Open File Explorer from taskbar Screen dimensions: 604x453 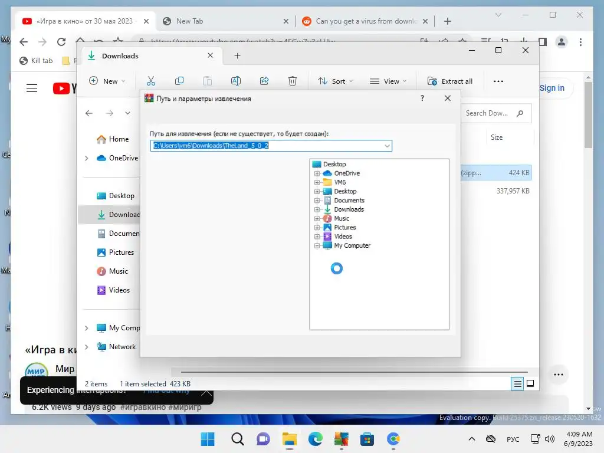pos(289,439)
